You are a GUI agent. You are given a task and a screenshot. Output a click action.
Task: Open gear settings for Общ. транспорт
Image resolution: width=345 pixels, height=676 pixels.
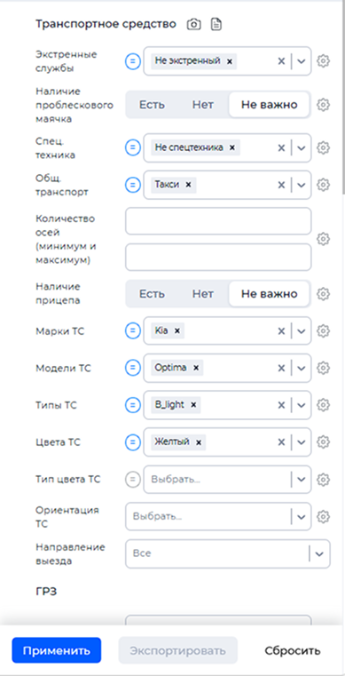coord(323,185)
